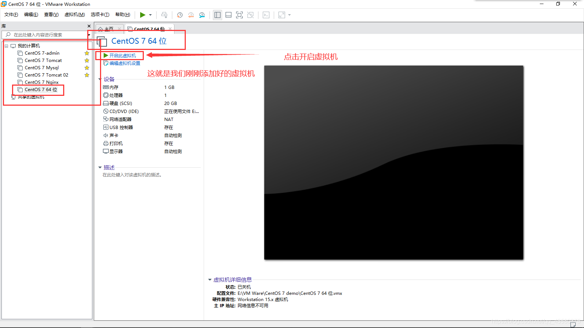The height and width of the screenshot is (328, 584).
Task: Click the 声卡 sound card row
Action: click(151, 136)
